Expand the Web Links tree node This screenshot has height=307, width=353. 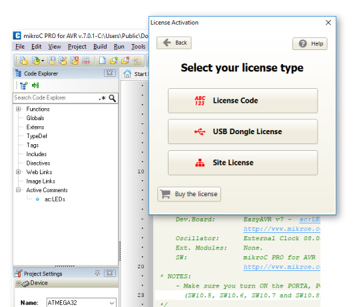tap(18, 172)
